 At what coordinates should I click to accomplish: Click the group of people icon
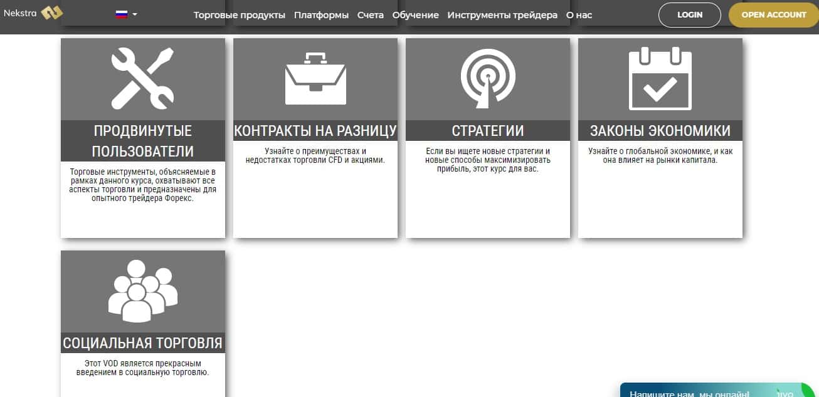(143, 291)
